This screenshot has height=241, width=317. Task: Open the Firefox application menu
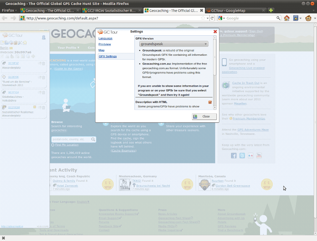click(x=9, y=11)
